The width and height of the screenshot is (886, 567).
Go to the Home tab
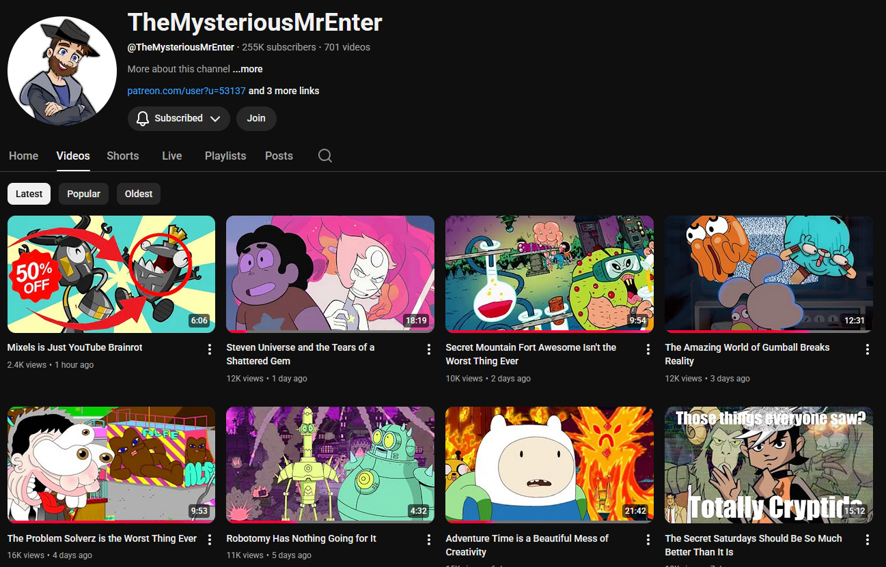click(23, 156)
